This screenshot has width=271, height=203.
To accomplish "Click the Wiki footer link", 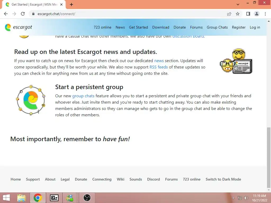I will click(120, 179).
